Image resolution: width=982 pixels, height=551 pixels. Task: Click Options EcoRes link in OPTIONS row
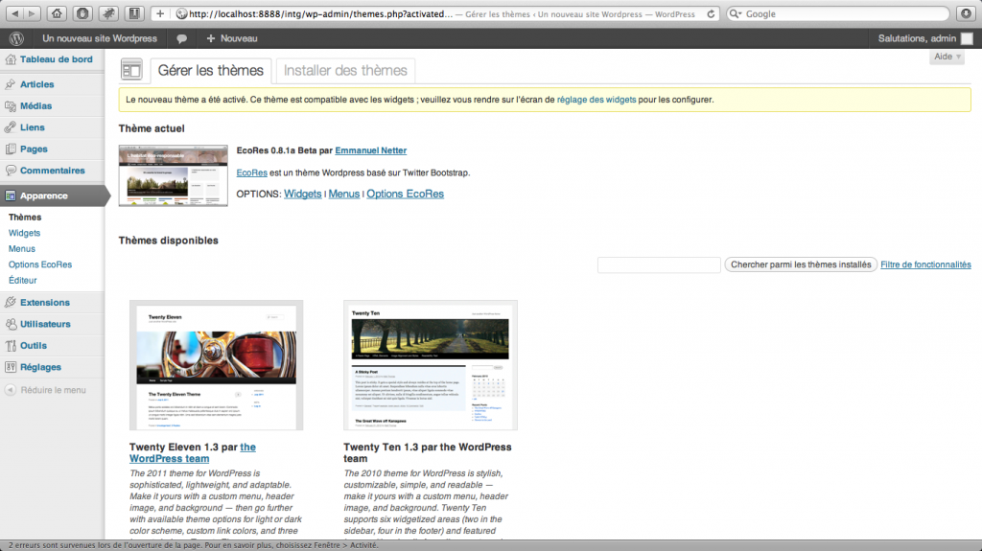pyautogui.click(x=406, y=195)
